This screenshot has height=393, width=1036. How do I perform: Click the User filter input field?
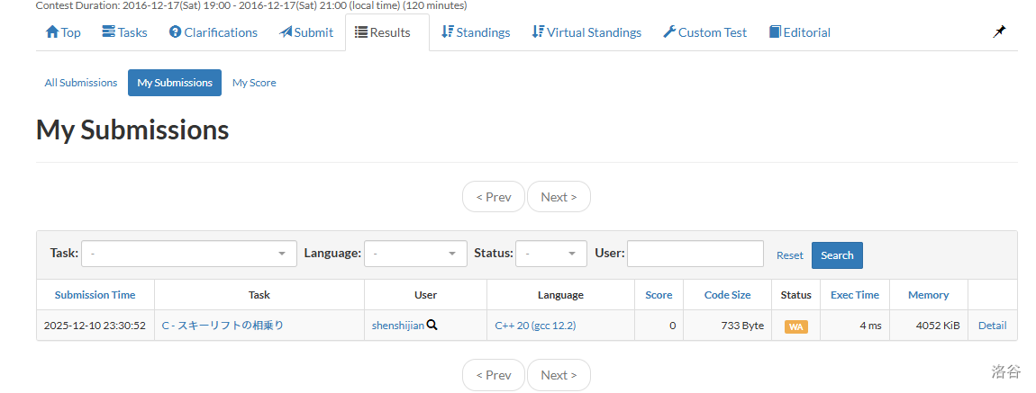pos(695,255)
